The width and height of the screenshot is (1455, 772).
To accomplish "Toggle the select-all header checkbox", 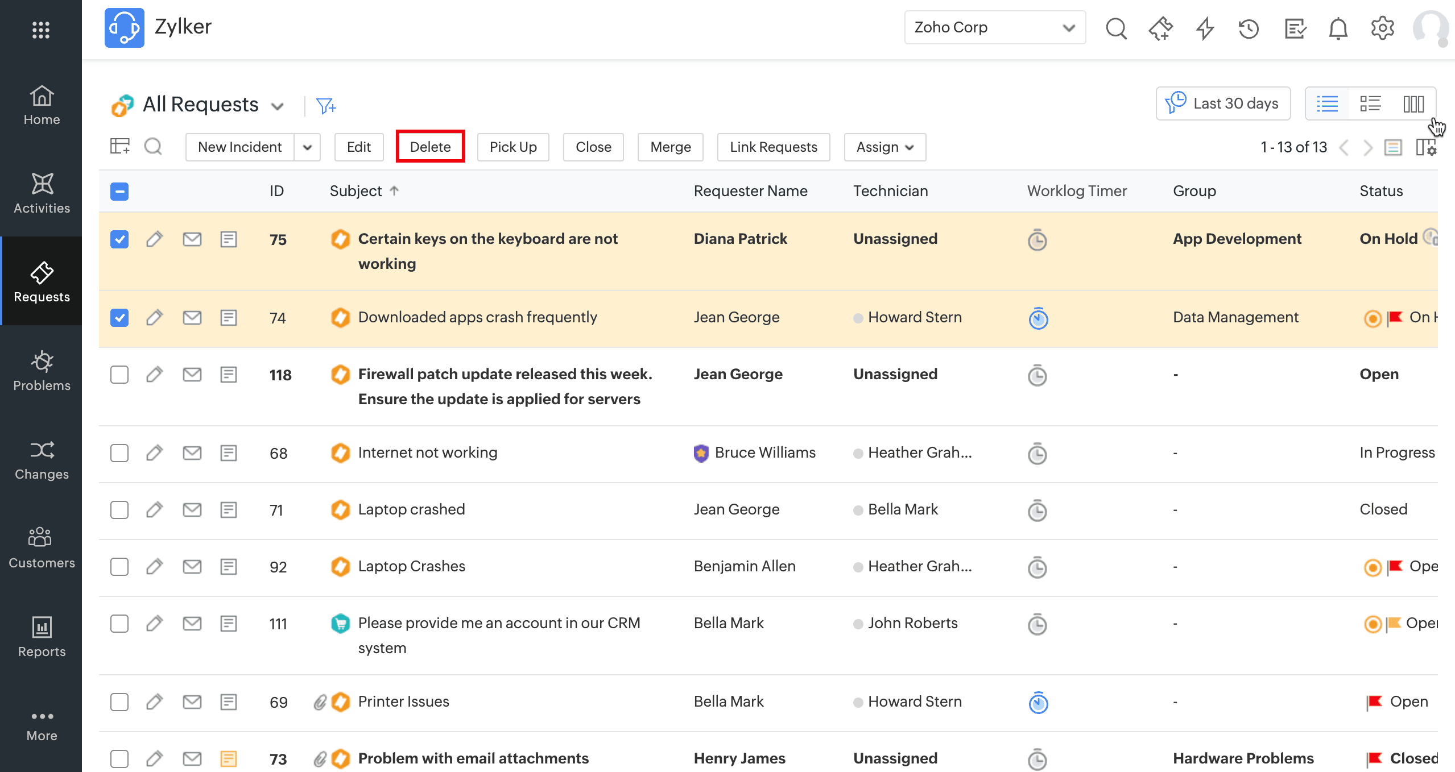I will pyautogui.click(x=119, y=192).
